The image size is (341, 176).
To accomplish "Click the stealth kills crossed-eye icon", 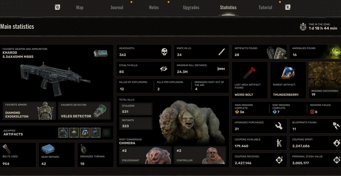I will click(163, 69).
